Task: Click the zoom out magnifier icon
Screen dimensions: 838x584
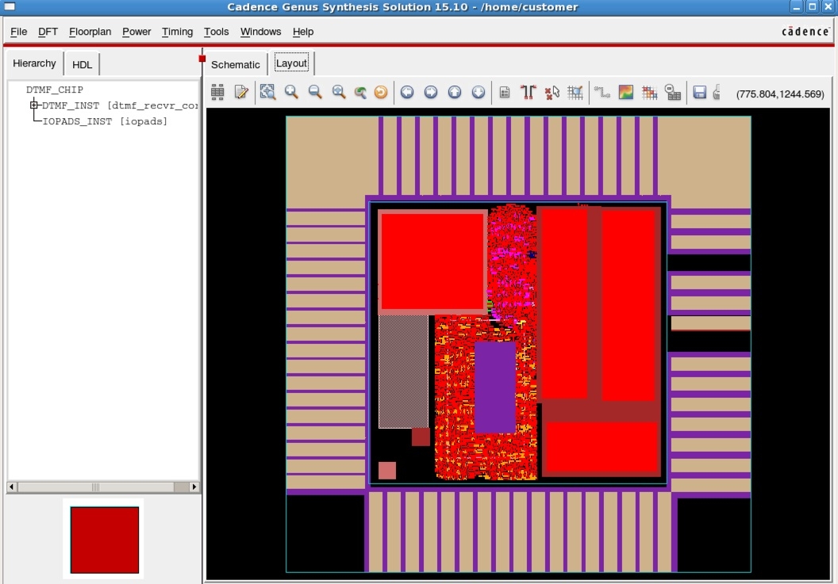Action: click(x=315, y=92)
